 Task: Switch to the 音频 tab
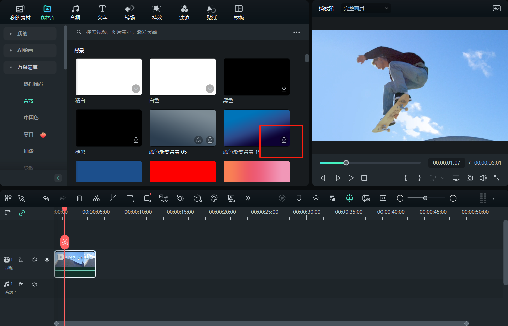click(75, 13)
